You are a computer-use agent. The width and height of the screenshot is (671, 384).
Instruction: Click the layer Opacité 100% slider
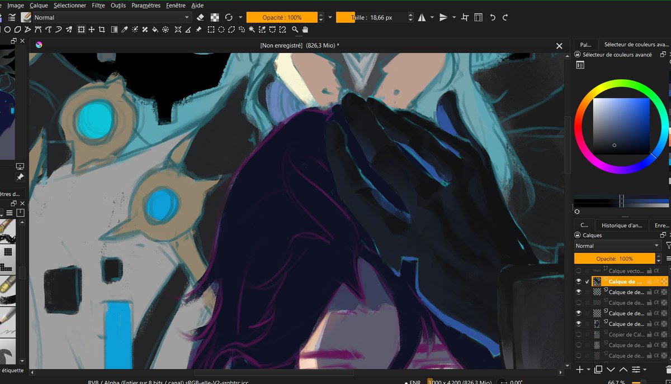click(x=615, y=259)
